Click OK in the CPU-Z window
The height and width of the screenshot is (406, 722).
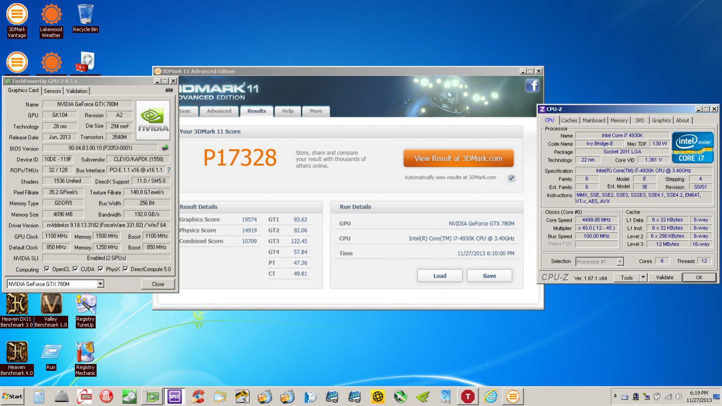(699, 277)
